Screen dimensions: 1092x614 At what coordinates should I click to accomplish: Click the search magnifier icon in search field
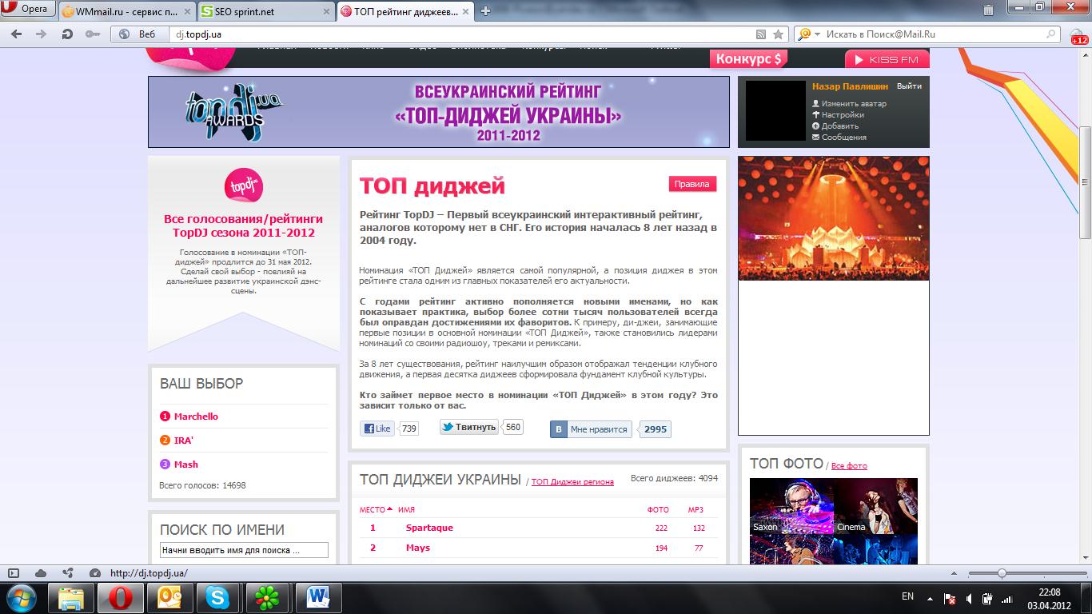coord(1052,34)
